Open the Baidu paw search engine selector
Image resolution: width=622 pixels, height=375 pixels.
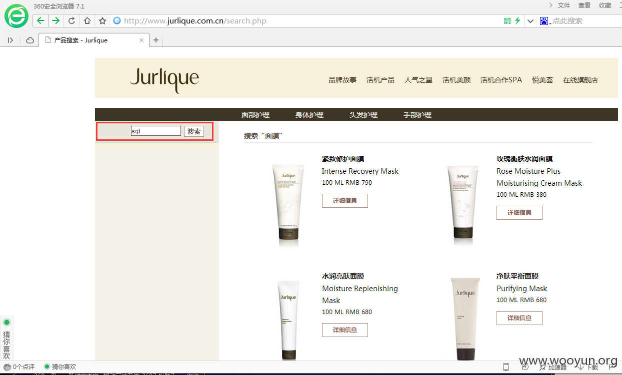(x=544, y=20)
